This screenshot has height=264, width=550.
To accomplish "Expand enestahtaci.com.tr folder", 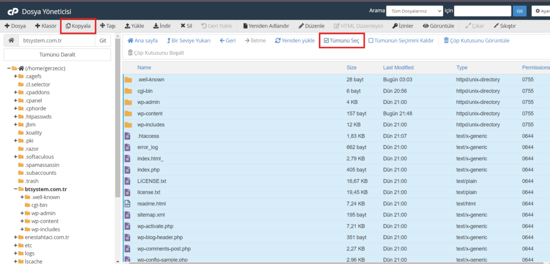I will pos(16,237).
